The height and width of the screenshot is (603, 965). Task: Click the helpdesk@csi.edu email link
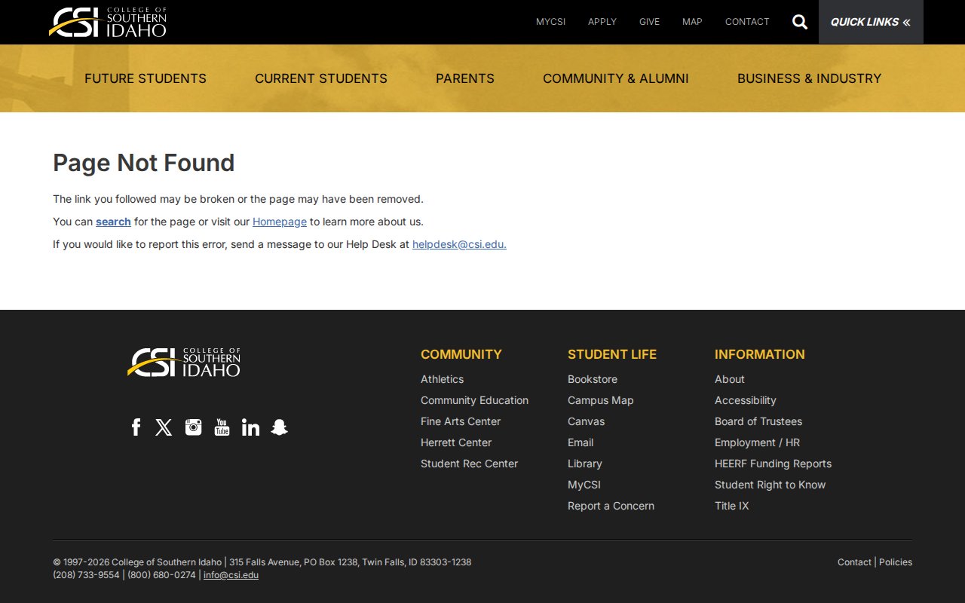point(459,244)
